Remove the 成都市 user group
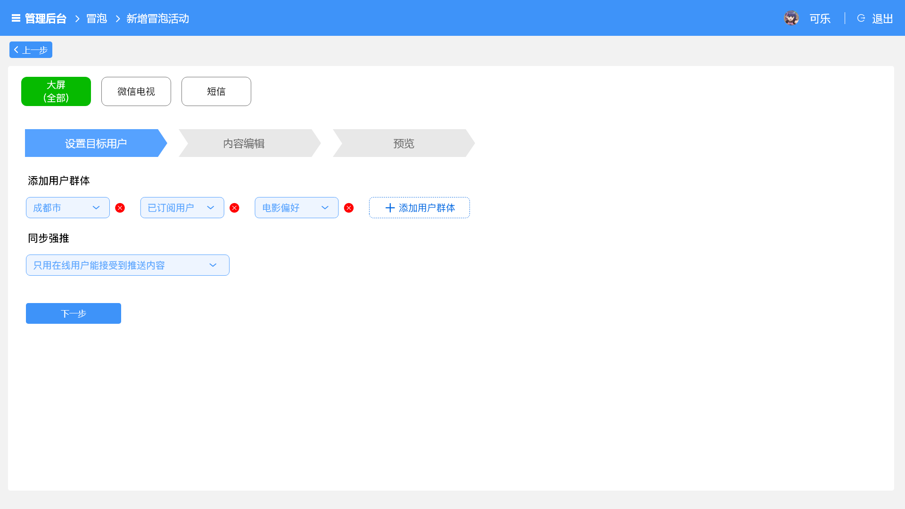Screen dimensions: 905x509 point(120,208)
